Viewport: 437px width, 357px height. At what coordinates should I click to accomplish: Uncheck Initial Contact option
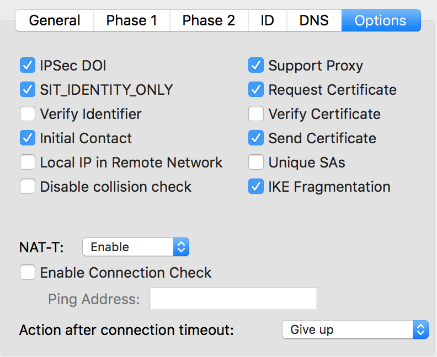coord(28,138)
